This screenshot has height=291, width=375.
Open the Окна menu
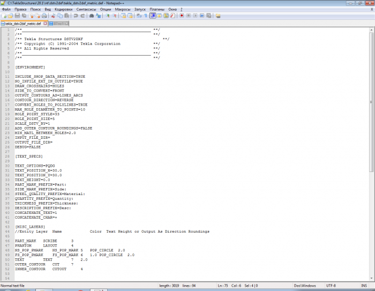(x=172, y=9)
